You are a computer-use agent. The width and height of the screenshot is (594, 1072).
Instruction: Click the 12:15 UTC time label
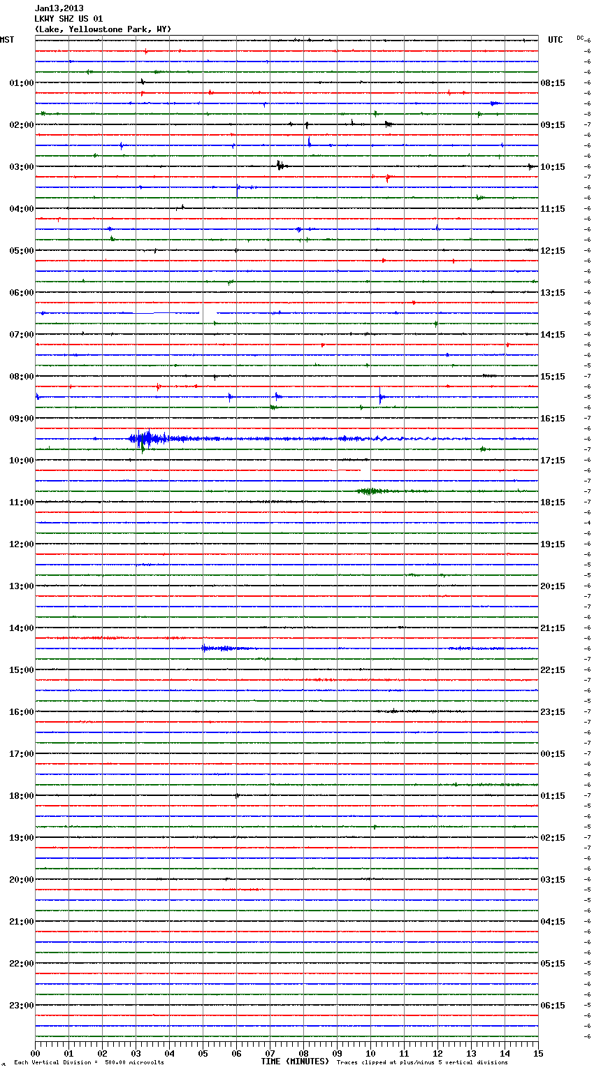click(553, 251)
